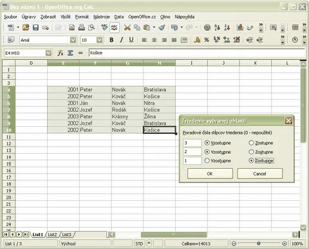Image resolution: width=309 pixels, height=249 pixels.
Task: Click the Print file directly icon
Action: (82, 28)
